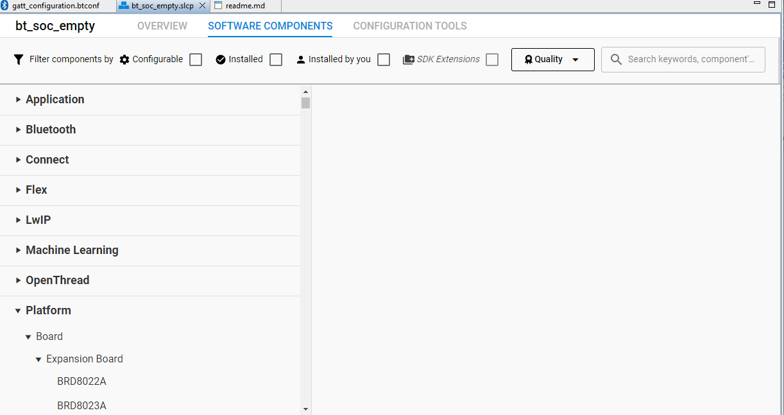Open the Quality dropdown
Viewport: 784px width, 415px height.
click(x=553, y=59)
